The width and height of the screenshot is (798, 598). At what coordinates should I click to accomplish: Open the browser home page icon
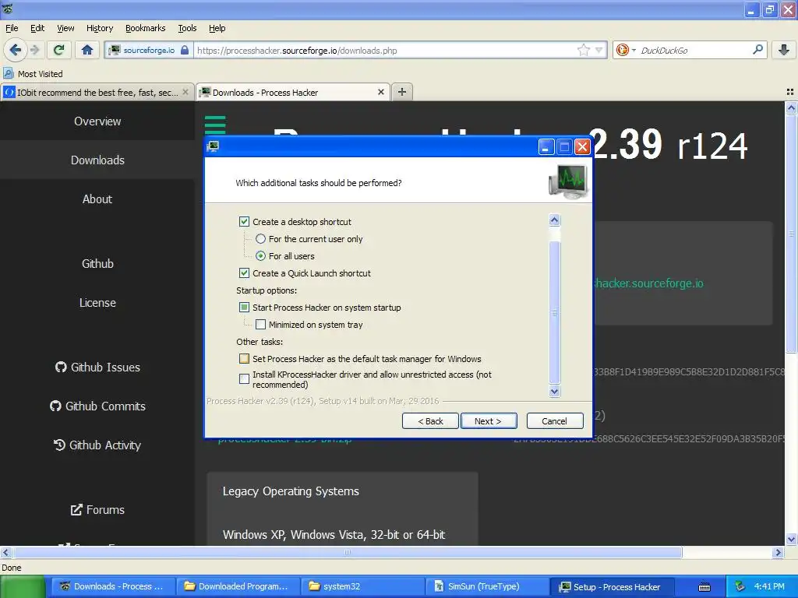coord(87,50)
